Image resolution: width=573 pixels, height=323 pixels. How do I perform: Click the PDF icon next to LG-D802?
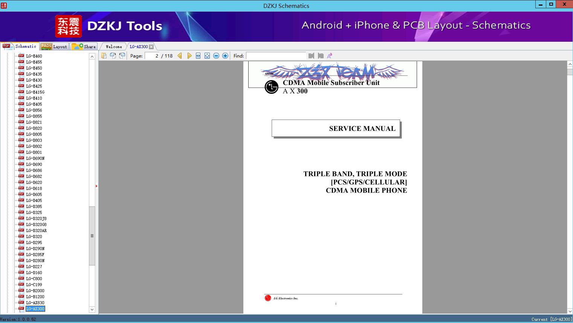pos(21,146)
